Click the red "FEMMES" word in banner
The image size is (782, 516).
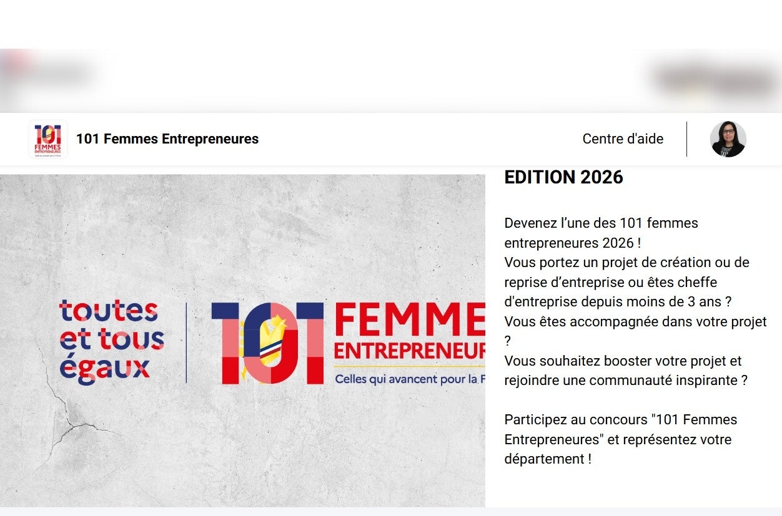[410, 319]
